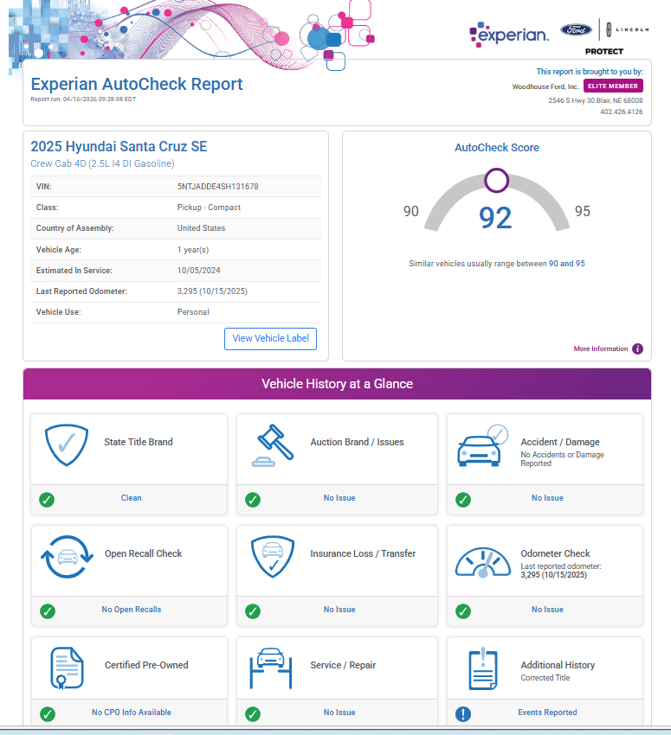This screenshot has height=735, width=671.
Task: Click green check beside No CPO Info Available
Action: point(48,714)
